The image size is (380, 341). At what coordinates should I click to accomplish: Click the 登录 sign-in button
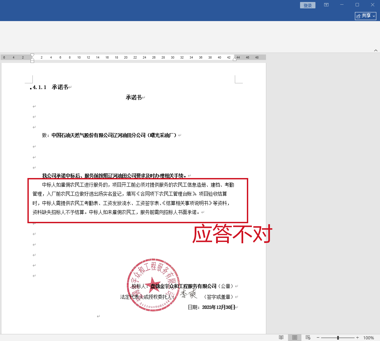[x=307, y=5]
